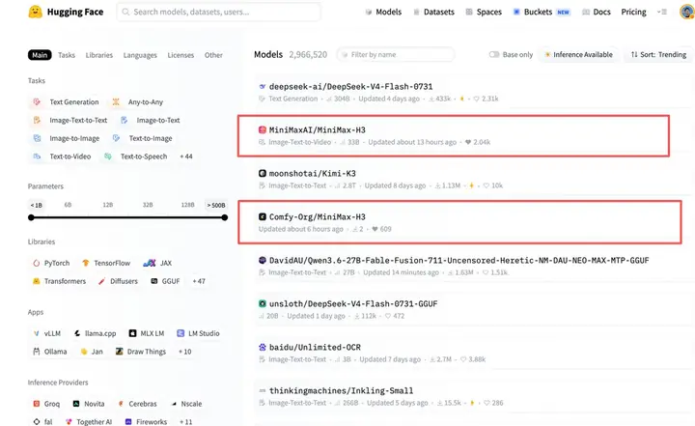Select the vLLM app filter
The height and width of the screenshot is (426, 695).
point(47,333)
